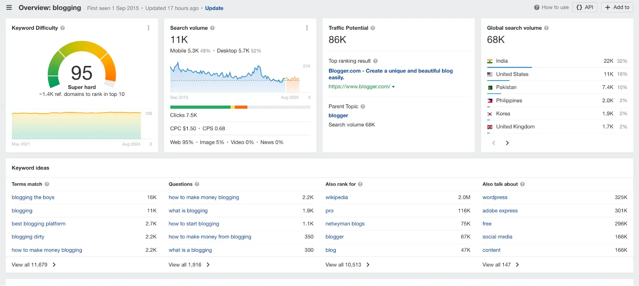Screen dimensions: 639x286
Task: Select the CPC $1.50 value
Action: [x=183, y=128]
